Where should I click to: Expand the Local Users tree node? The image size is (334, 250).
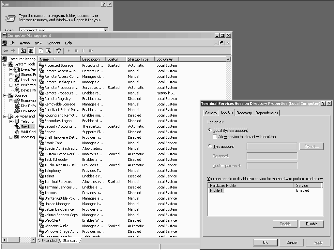click(x=11, y=80)
